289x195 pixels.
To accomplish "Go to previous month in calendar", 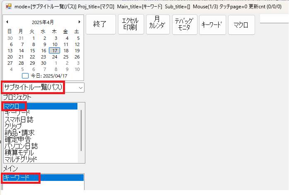I will click(7, 22).
